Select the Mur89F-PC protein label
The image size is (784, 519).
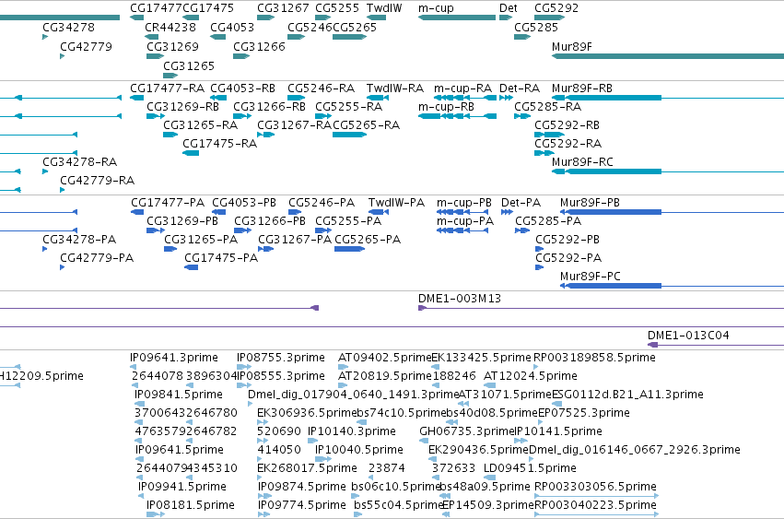click(590, 277)
